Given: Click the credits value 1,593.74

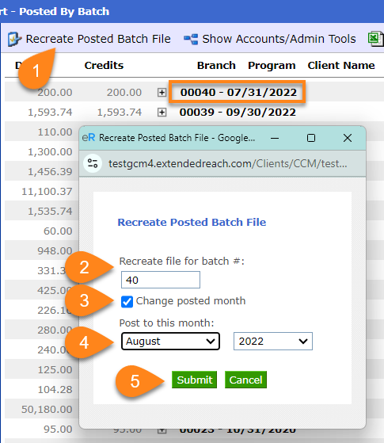Looking at the screenshot, I should coord(119,113).
